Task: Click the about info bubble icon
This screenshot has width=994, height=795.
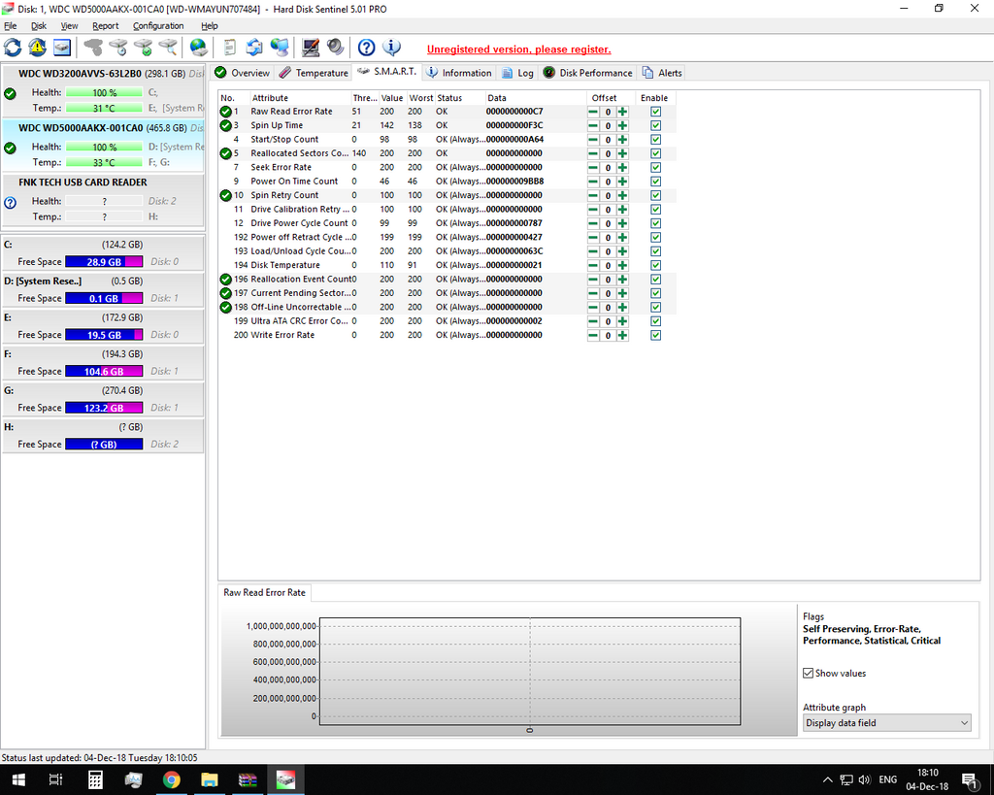Action: tap(391, 48)
